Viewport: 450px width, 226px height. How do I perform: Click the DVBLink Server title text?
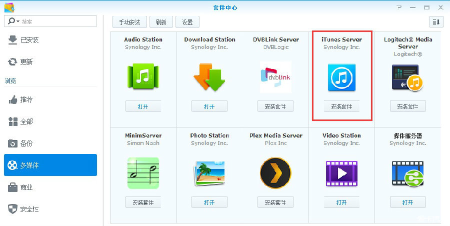(276, 39)
